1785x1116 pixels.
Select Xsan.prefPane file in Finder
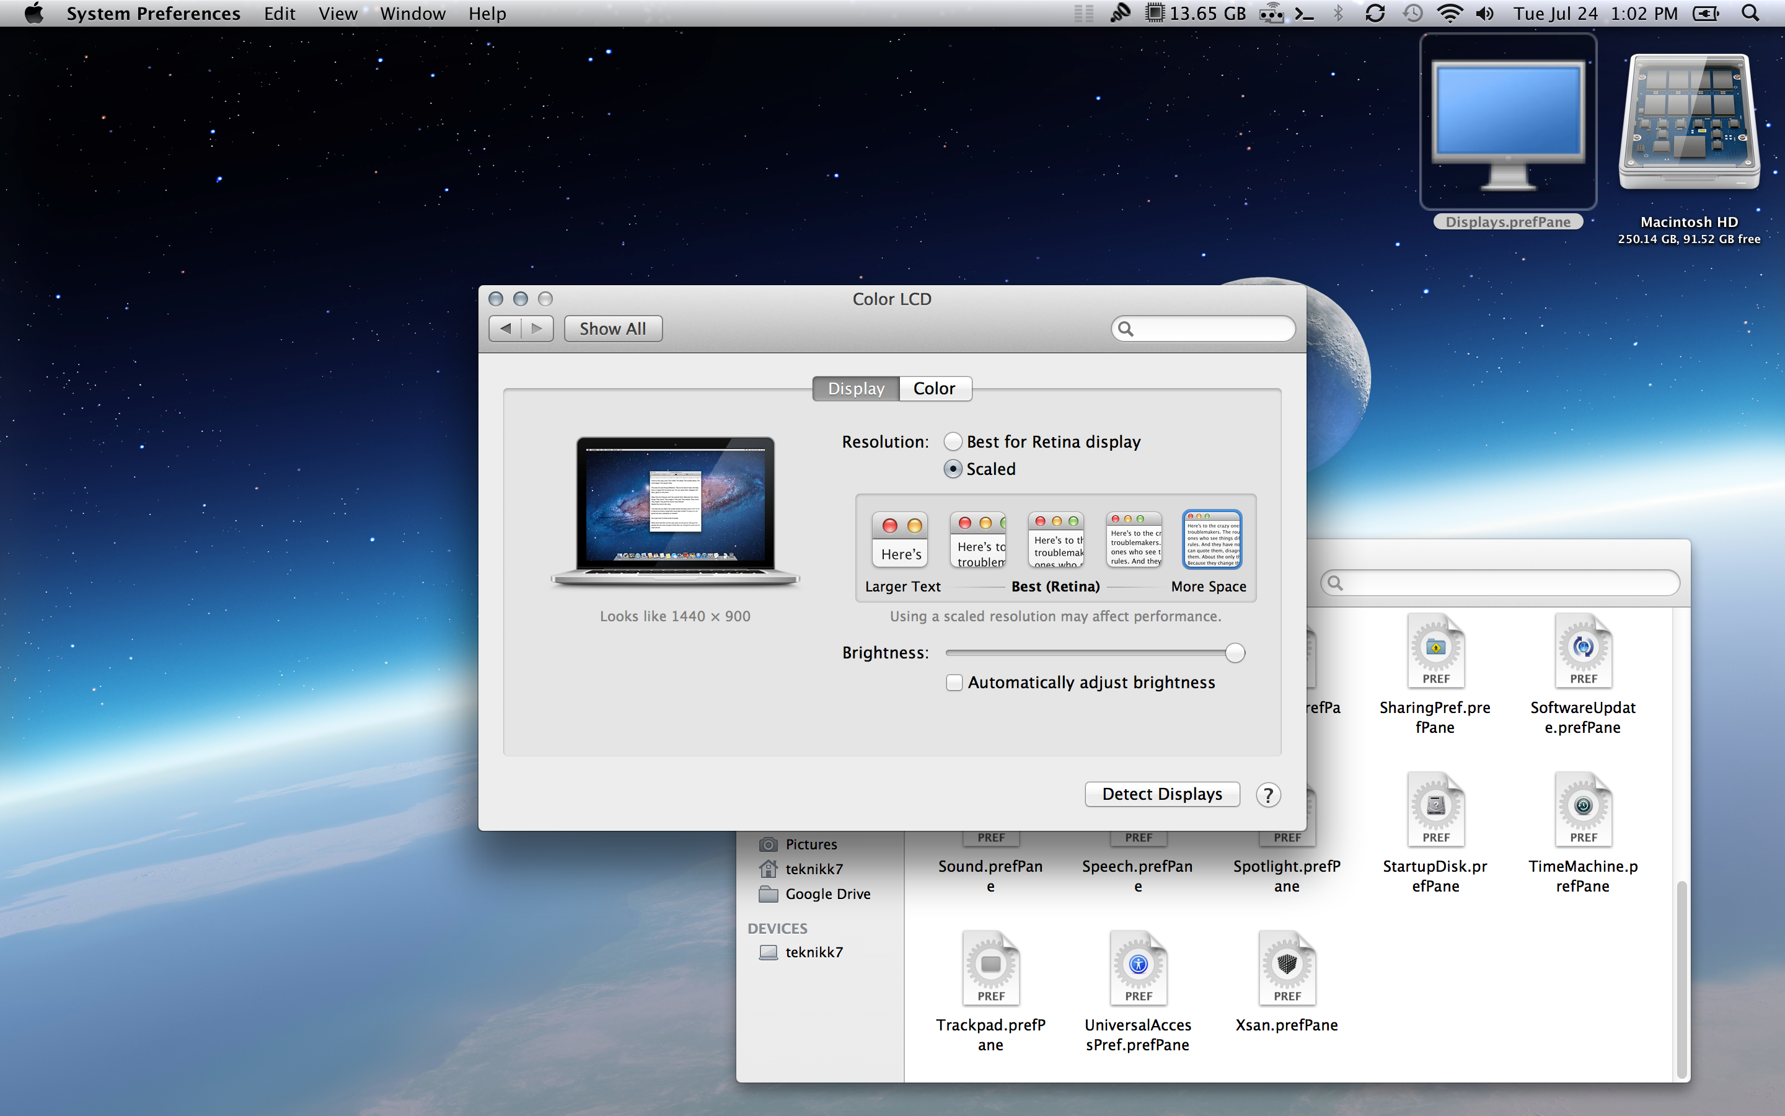click(x=1287, y=981)
